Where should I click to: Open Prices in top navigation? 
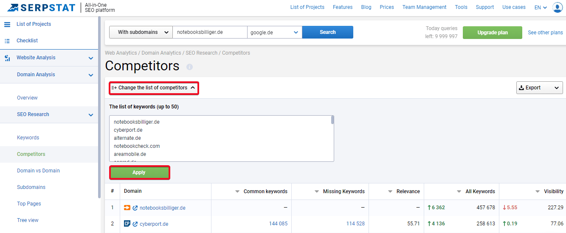387,7
